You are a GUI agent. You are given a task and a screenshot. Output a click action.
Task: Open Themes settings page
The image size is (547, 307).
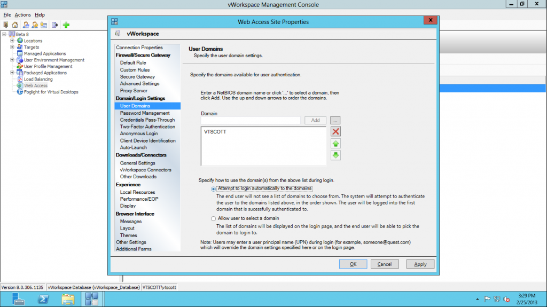128,235
